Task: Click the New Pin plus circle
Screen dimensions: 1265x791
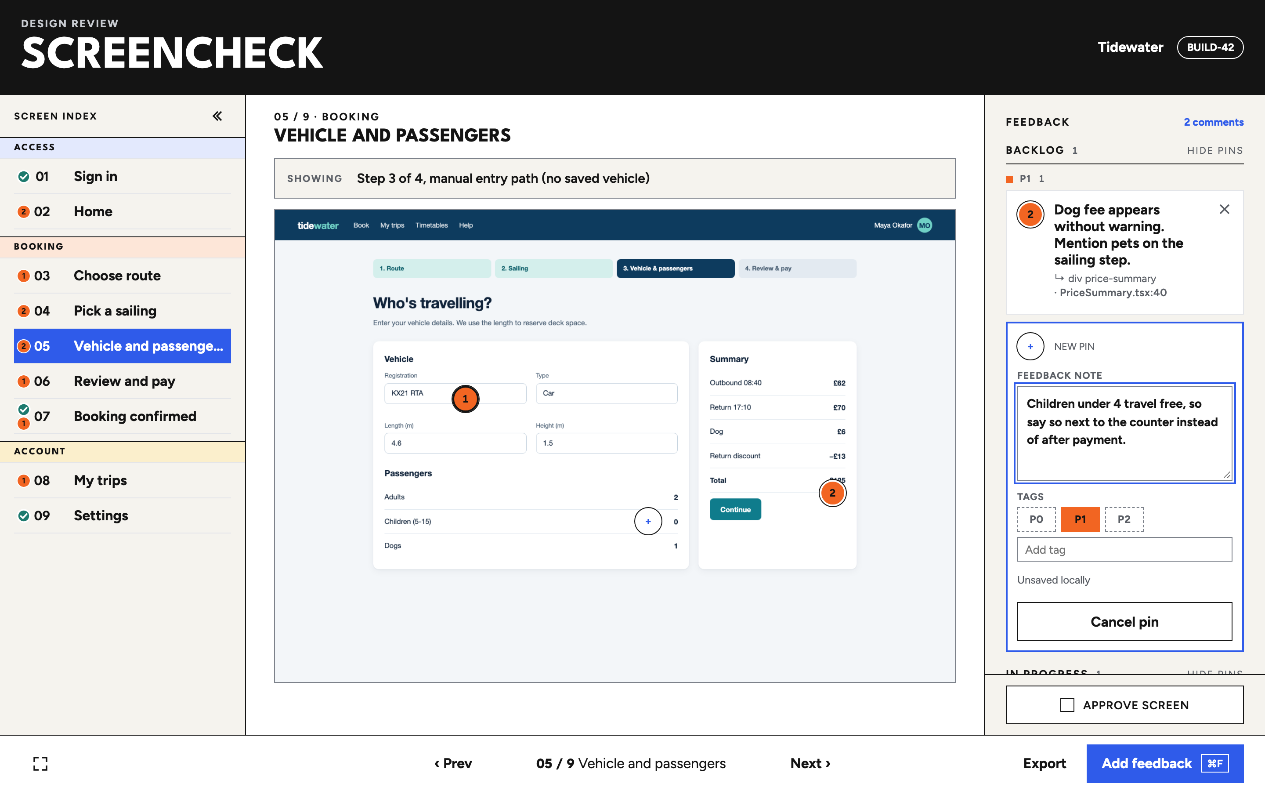Action: pos(1030,346)
